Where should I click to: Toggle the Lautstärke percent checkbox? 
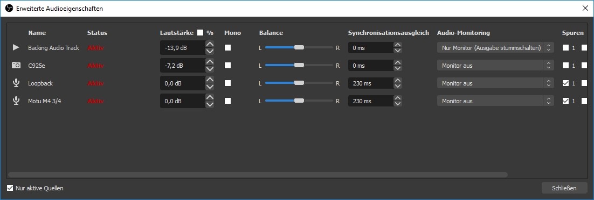point(200,33)
